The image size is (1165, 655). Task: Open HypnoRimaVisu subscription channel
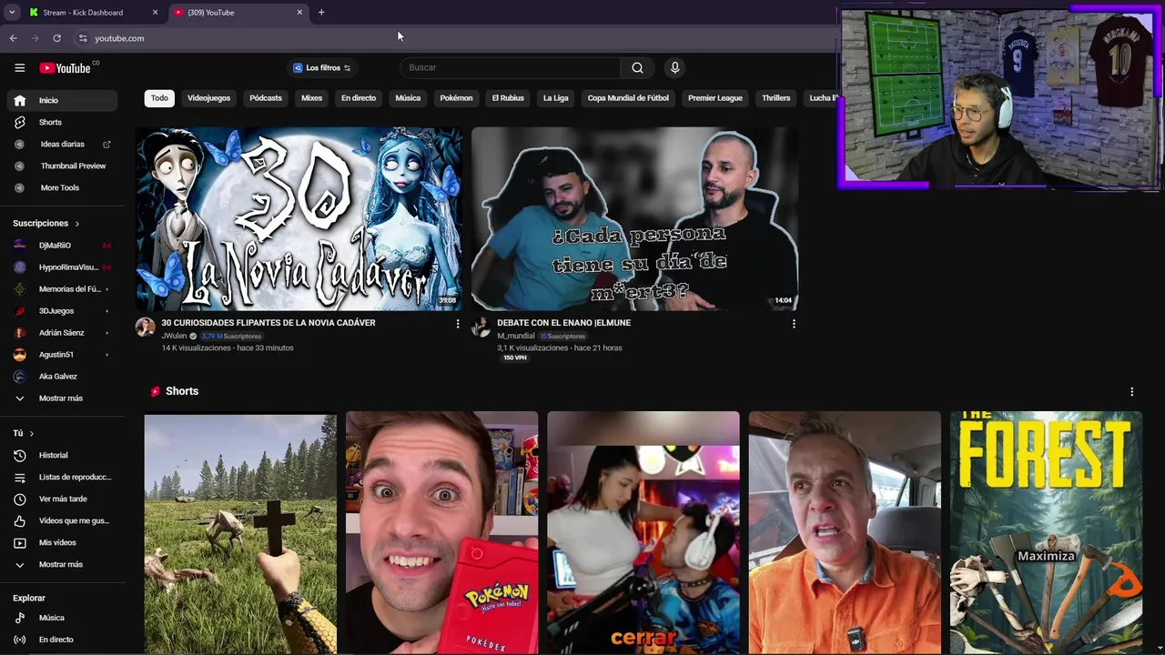point(62,267)
